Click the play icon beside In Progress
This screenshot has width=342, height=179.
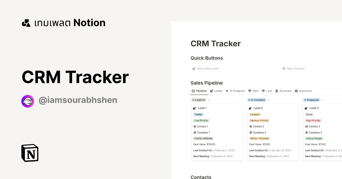coord(228,91)
